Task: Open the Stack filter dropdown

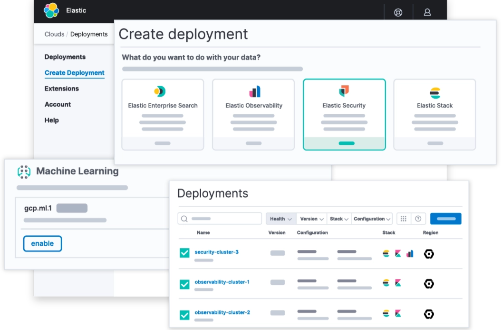Action: (x=339, y=219)
